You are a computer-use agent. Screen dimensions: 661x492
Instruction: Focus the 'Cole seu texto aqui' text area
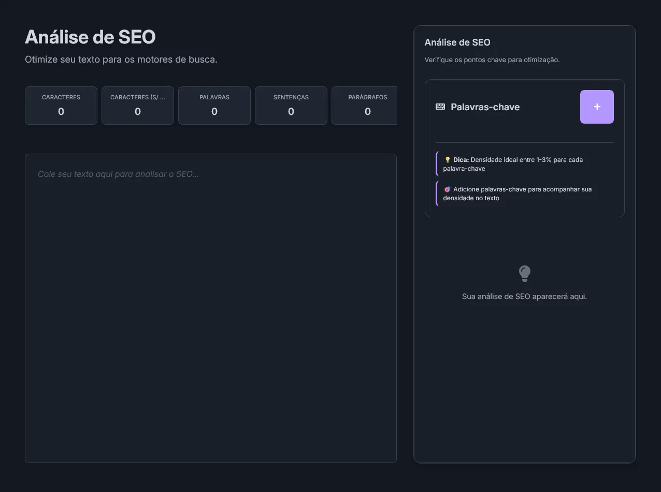point(210,308)
